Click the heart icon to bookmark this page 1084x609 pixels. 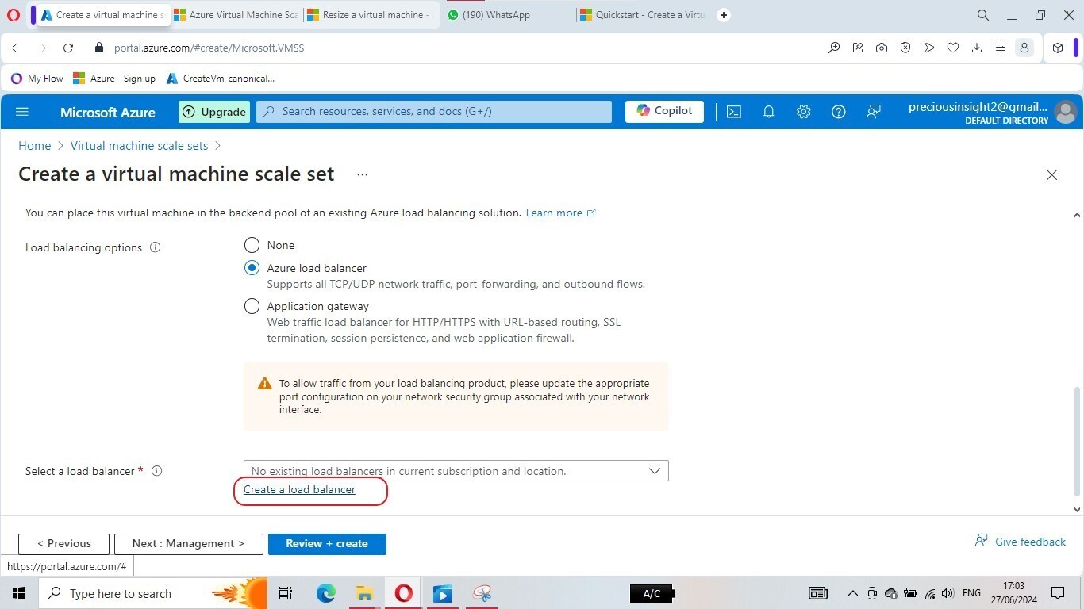953,48
